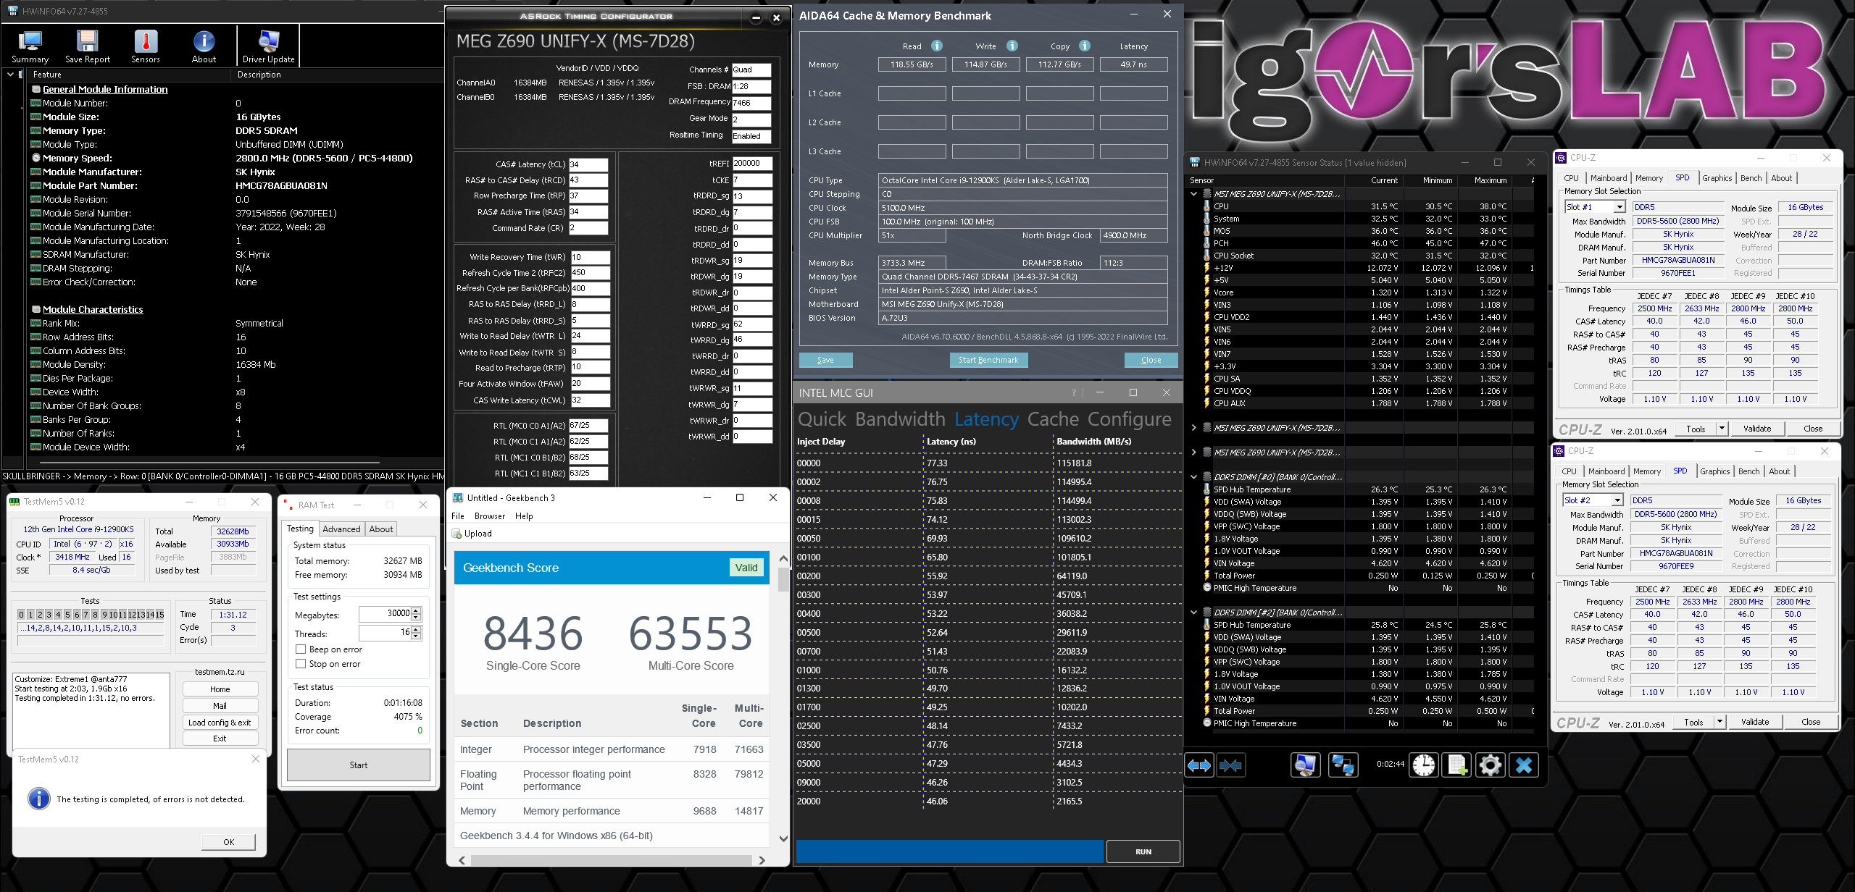Screen dimensions: 1855x892
Task: Click the Threads spinner arrows in RAM Test
Action: coord(416,633)
